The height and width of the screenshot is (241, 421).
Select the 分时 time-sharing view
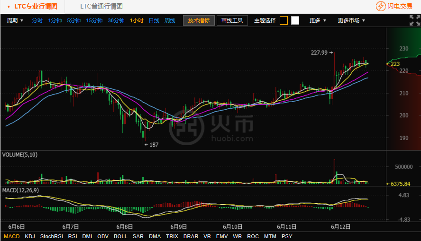[37, 20]
